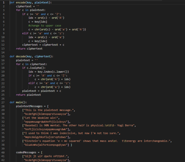
Task: Click the codedMessages variable on line 40
Action: pyautogui.click(x=26, y=152)
